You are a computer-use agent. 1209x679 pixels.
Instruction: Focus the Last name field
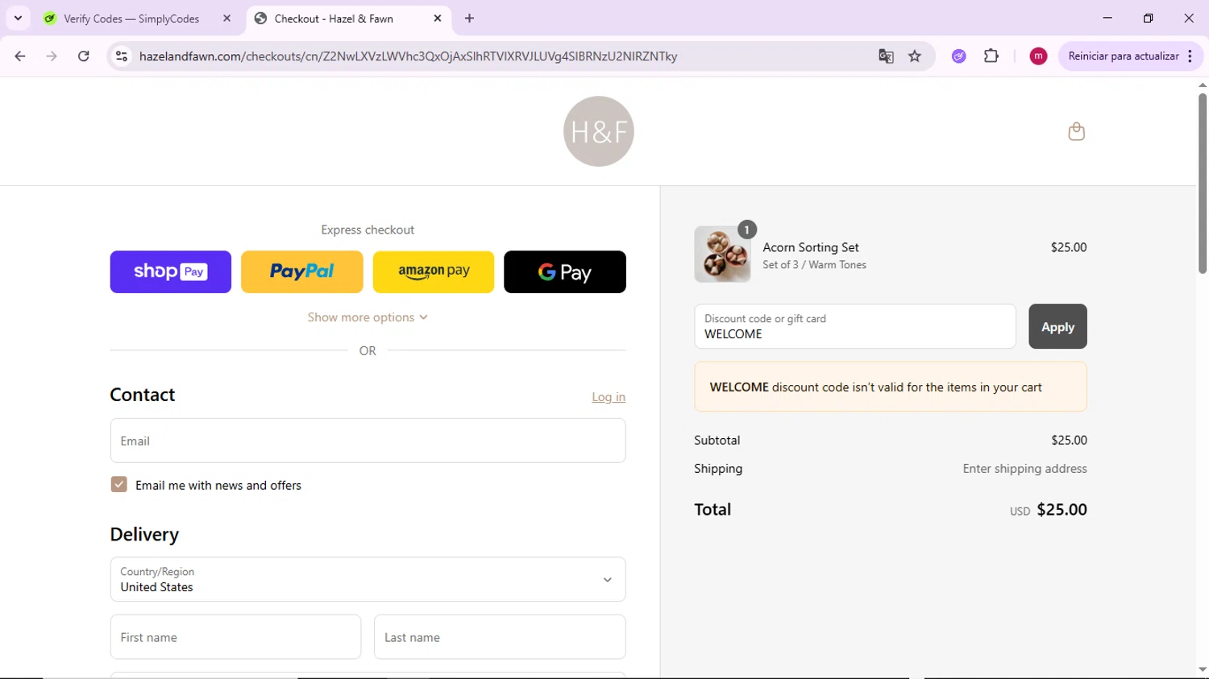click(x=500, y=637)
